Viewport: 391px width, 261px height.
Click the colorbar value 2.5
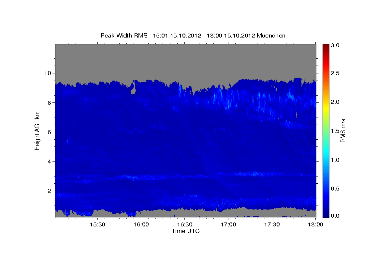click(336, 73)
